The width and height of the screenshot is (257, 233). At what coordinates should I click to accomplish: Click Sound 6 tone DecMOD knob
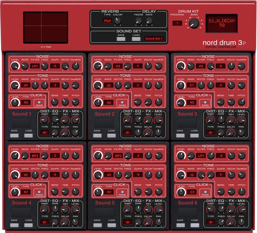coord(241,175)
